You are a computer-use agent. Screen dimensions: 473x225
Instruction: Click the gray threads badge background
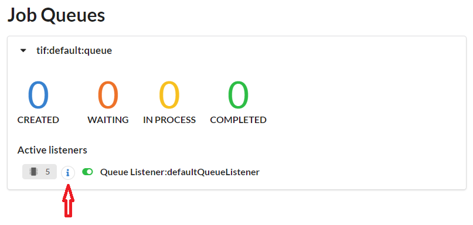pos(39,172)
